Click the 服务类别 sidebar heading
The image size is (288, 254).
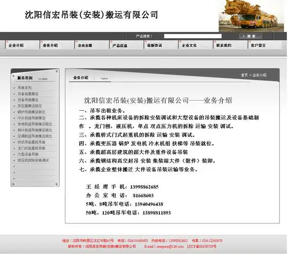click(x=25, y=78)
